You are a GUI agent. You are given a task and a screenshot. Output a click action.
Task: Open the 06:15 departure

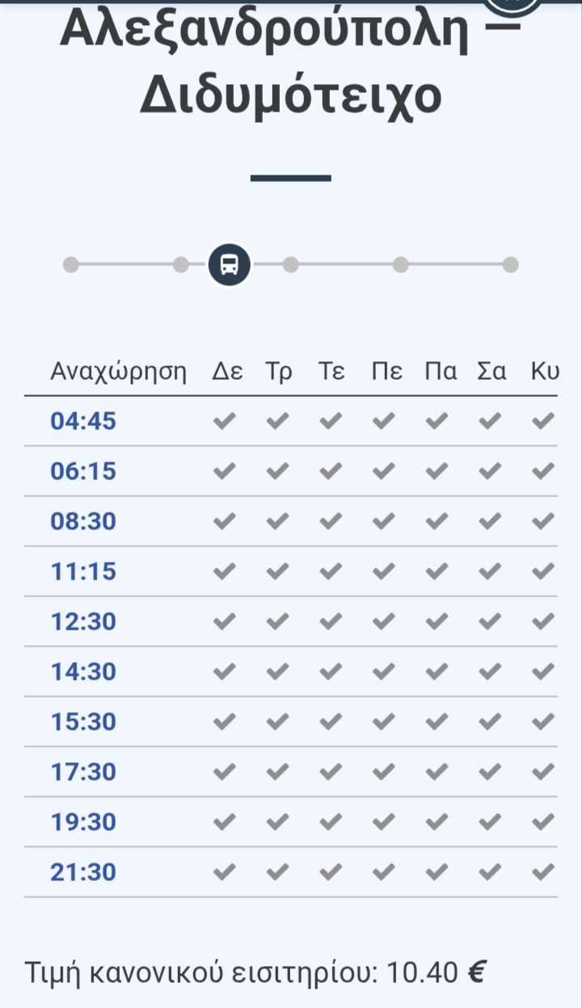tap(83, 471)
